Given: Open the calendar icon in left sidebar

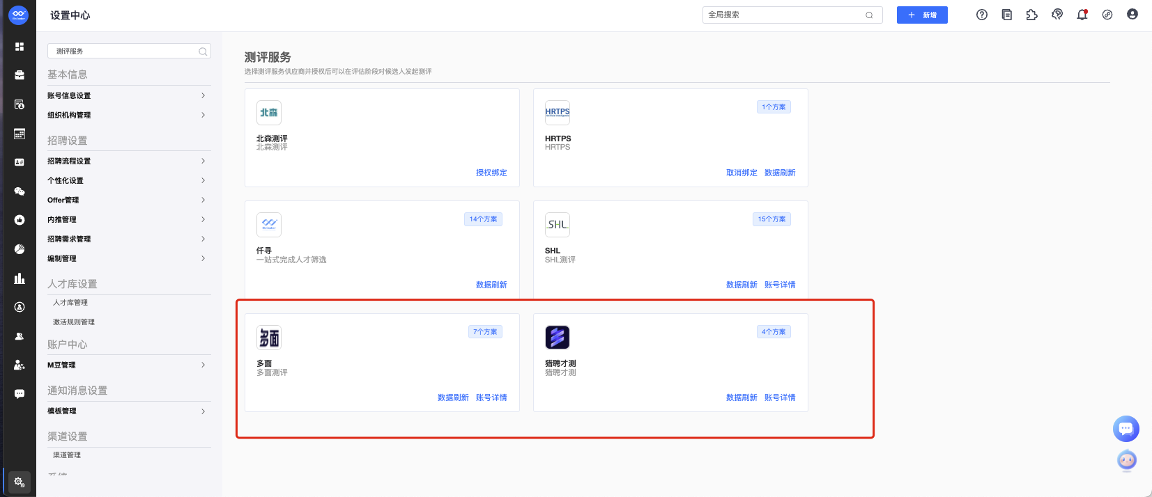Looking at the screenshot, I should click(x=20, y=134).
